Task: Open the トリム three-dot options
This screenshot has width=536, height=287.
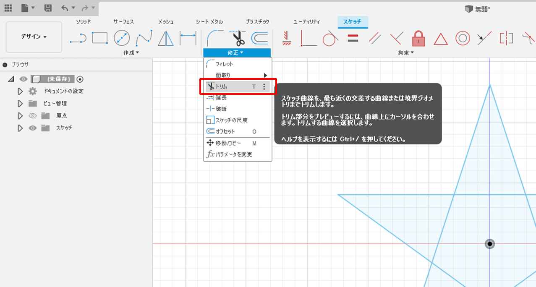Action: 264,86
